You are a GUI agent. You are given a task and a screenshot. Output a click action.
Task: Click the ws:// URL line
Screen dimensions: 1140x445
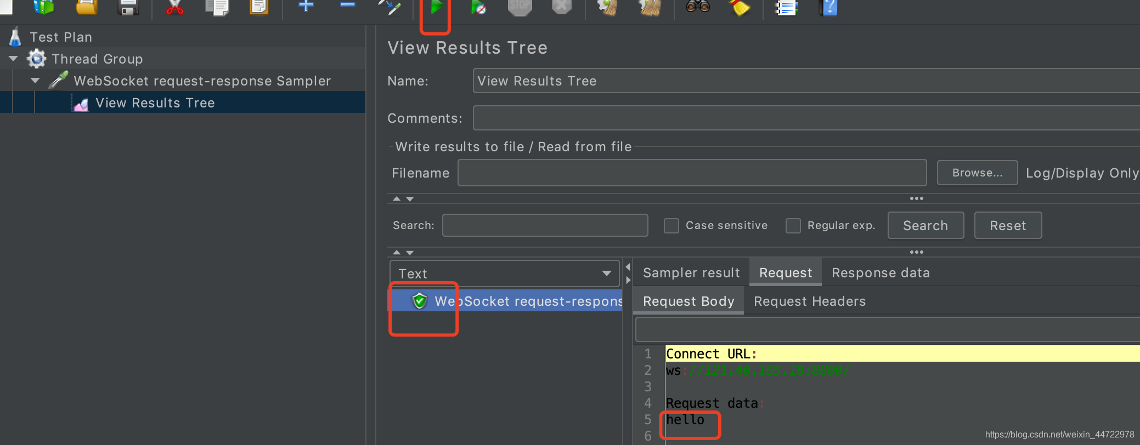coord(758,370)
